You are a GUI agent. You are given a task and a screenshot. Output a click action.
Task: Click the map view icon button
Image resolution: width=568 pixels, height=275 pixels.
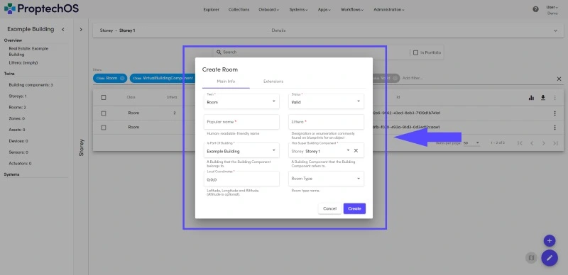531,258
